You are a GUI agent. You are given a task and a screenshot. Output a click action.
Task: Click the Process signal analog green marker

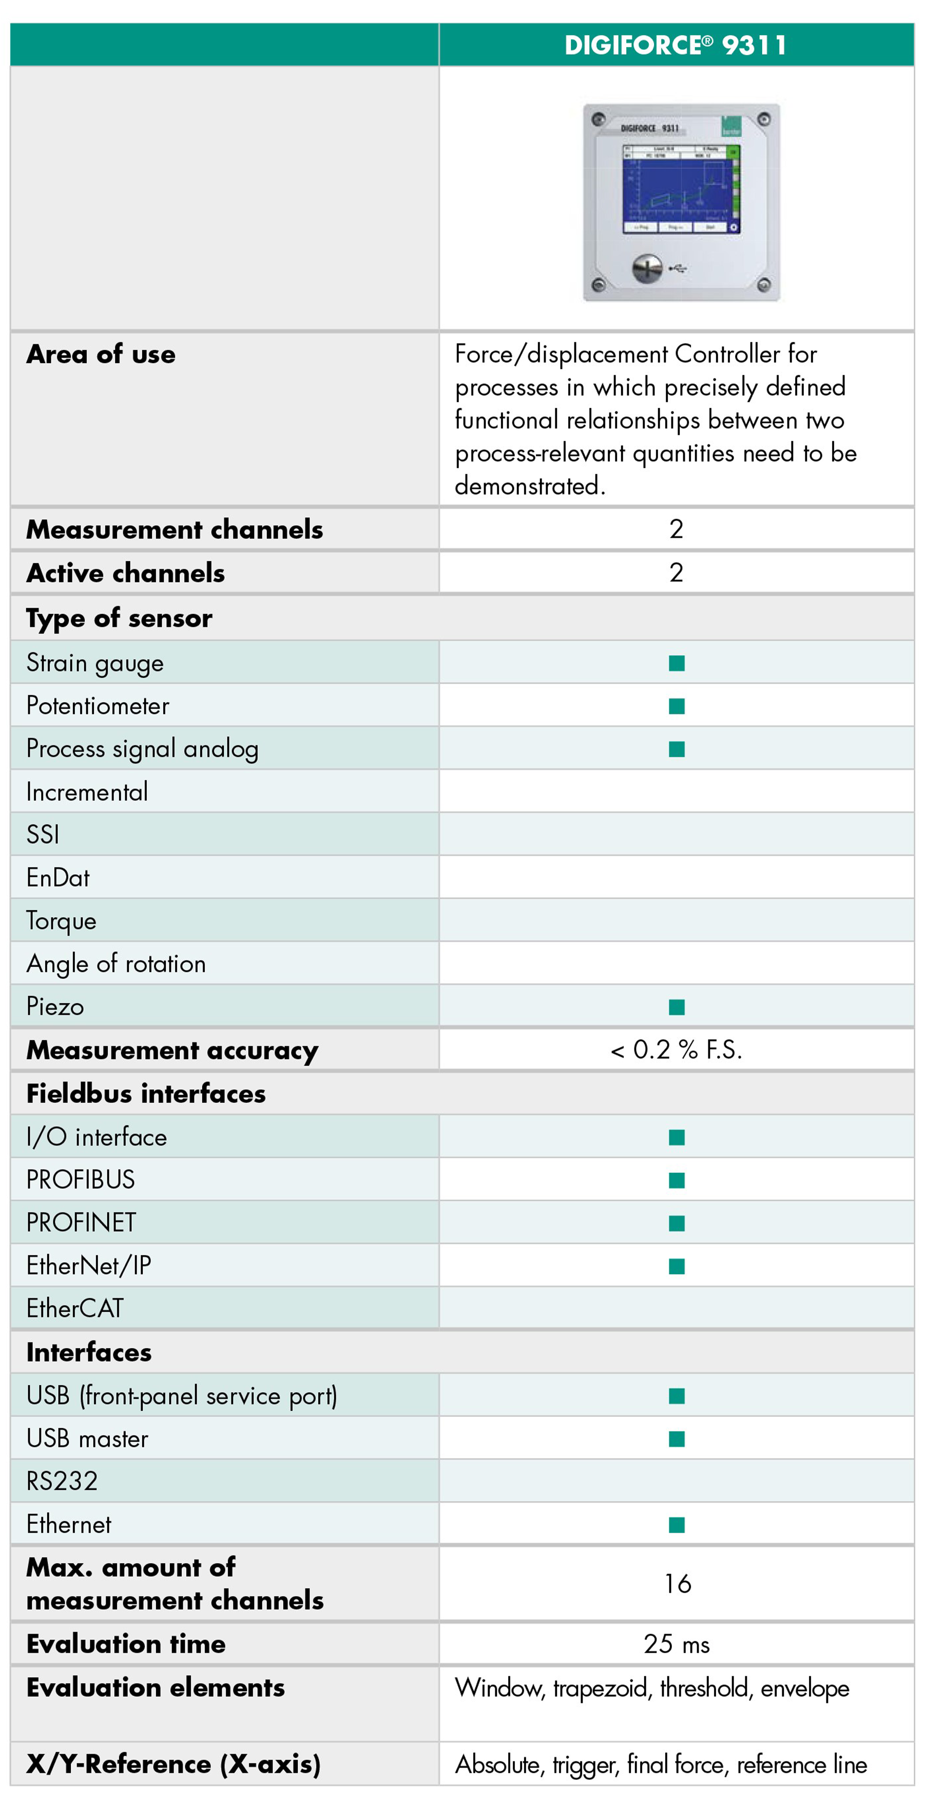[x=676, y=750]
